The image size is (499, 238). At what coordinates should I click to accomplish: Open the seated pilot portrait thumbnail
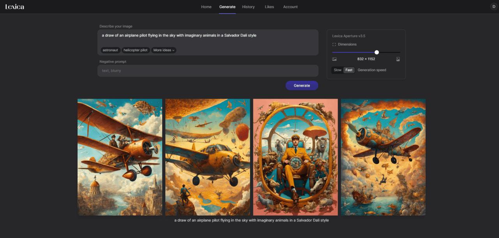coord(296,157)
